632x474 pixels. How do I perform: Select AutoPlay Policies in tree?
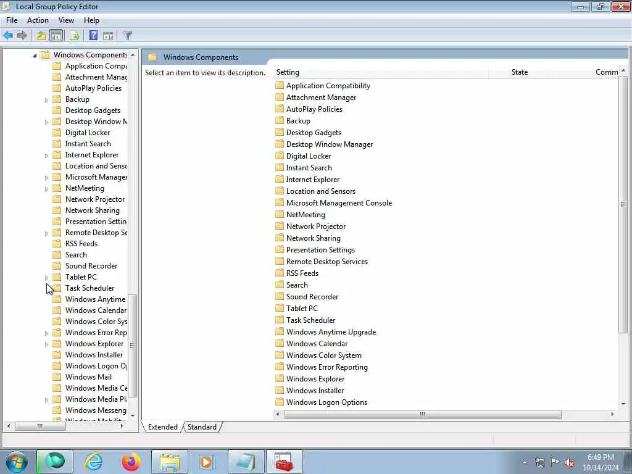pyautogui.click(x=93, y=88)
